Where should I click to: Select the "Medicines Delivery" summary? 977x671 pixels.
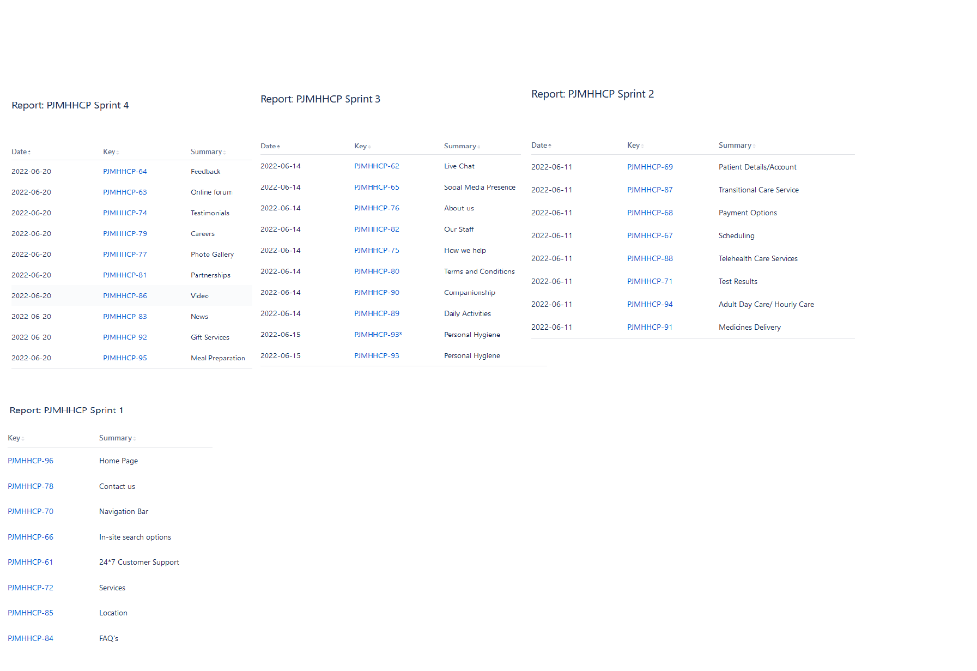750,328
